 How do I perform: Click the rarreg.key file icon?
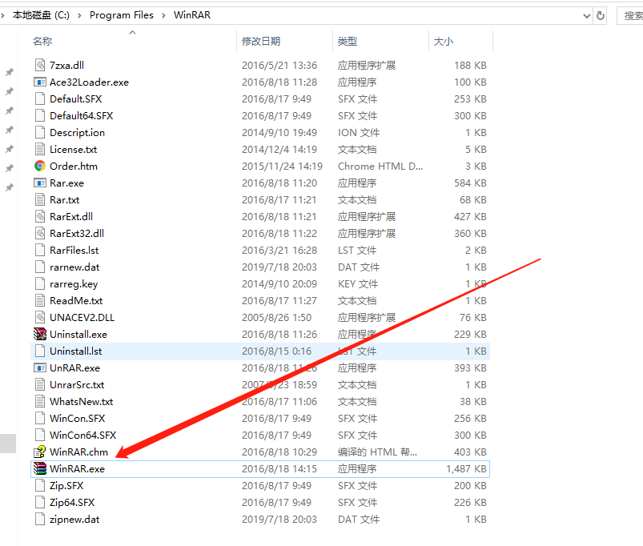40,283
